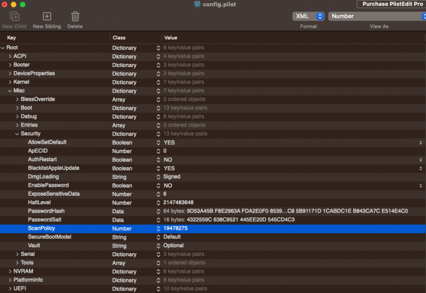Image resolution: width=426 pixels, height=293 pixels.
Task: Change class stepper for ApECID
Action: point(158,151)
